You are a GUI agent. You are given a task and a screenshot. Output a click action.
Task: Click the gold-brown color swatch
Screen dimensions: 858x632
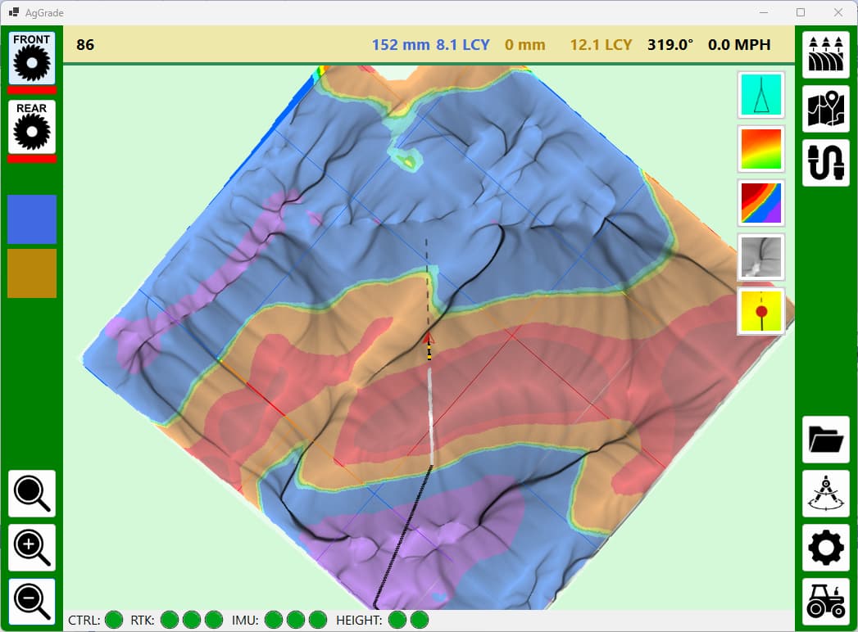pos(32,273)
